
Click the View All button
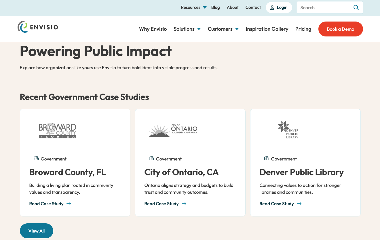click(36, 231)
